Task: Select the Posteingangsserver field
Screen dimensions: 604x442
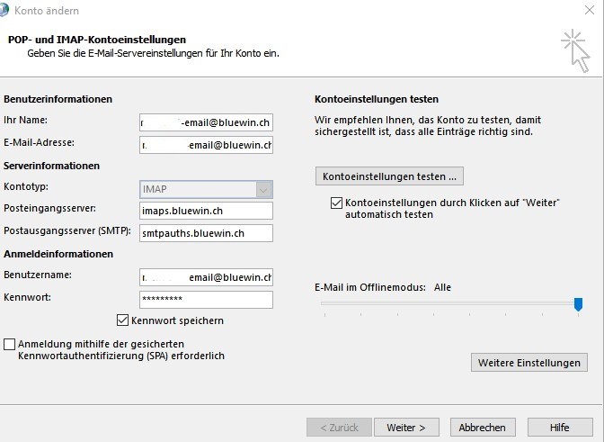Action: [x=206, y=211]
